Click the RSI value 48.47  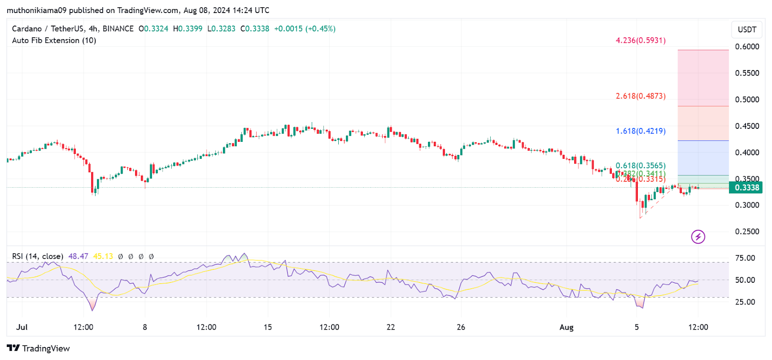[x=78, y=256]
